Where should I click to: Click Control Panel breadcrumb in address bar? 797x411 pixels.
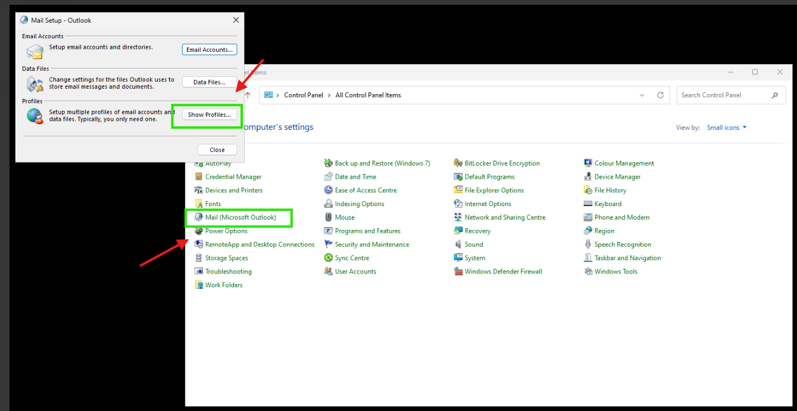[304, 95]
